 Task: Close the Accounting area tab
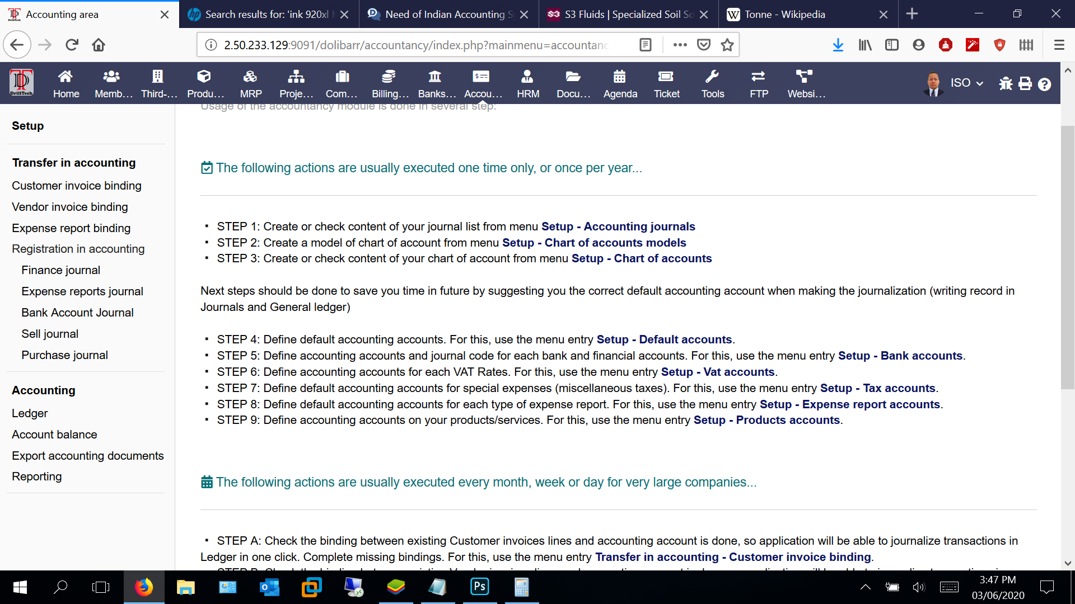click(x=165, y=15)
